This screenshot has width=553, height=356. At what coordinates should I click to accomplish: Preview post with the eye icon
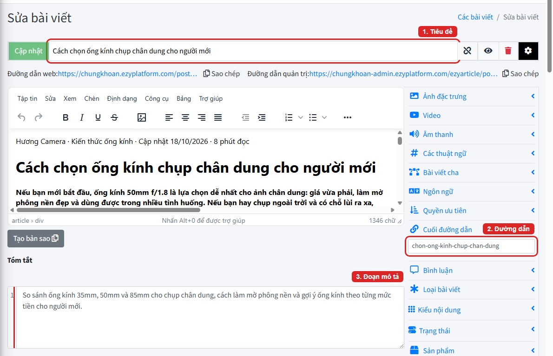(488, 51)
